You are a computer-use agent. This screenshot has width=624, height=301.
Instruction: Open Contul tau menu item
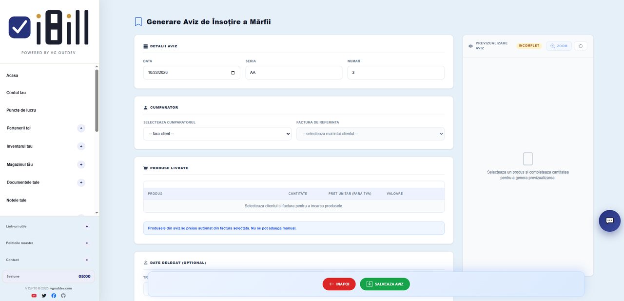(x=16, y=93)
